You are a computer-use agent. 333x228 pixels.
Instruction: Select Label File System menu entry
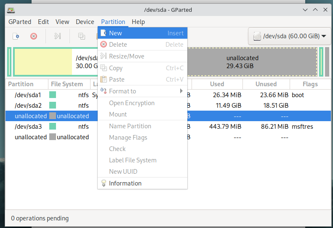(x=142, y=160)
